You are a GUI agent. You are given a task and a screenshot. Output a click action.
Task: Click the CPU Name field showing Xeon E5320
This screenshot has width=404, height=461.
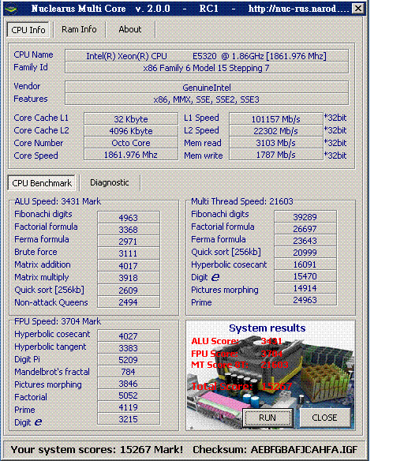(207, 56)
